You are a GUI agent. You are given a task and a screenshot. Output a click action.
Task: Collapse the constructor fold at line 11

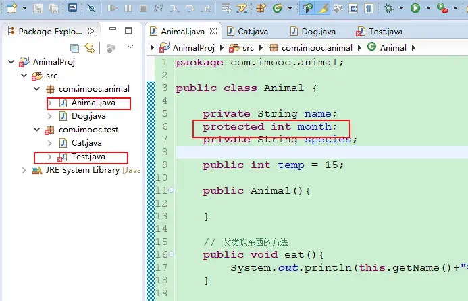click(171, 191)
